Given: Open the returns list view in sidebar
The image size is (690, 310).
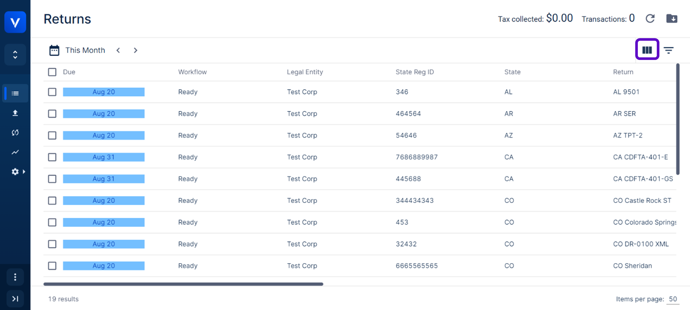Looking at the screenshot, I should [15, 93].
